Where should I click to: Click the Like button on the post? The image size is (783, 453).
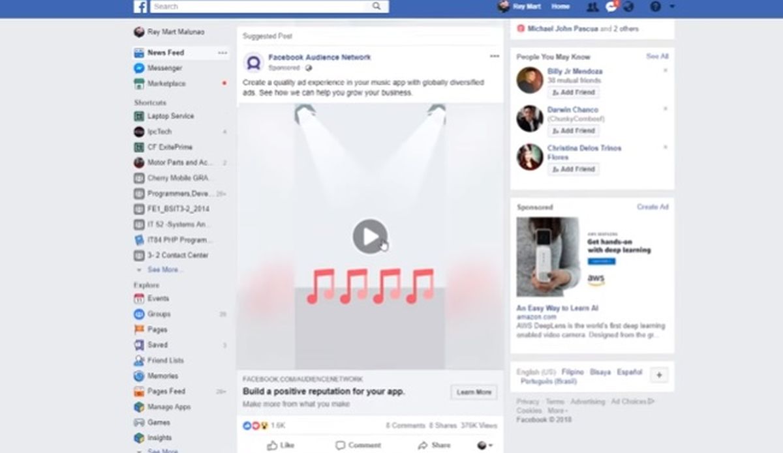point(281,445)
